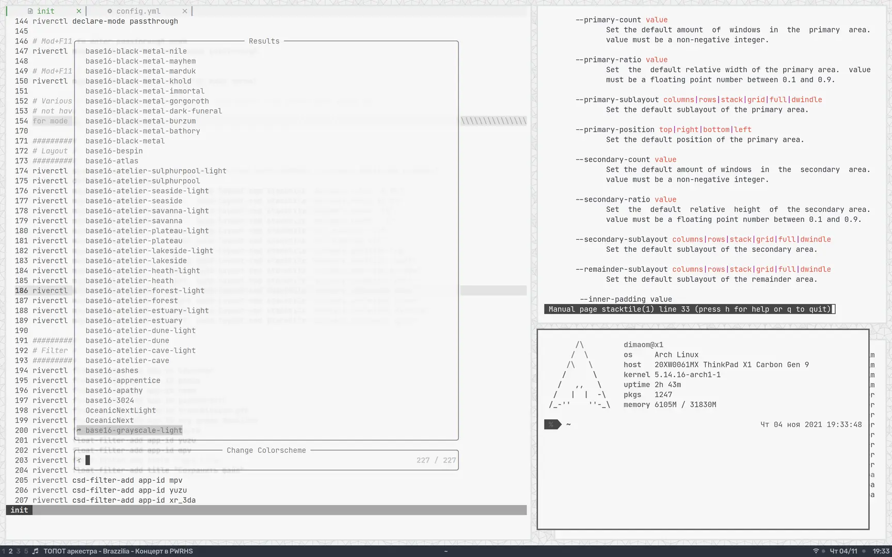
Task: Click the manual page stacktile(1) status line
Action: click(x=689, y=309)
